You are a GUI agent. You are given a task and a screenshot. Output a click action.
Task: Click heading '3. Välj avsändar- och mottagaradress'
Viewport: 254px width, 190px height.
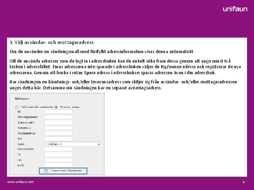coord(52,43)
